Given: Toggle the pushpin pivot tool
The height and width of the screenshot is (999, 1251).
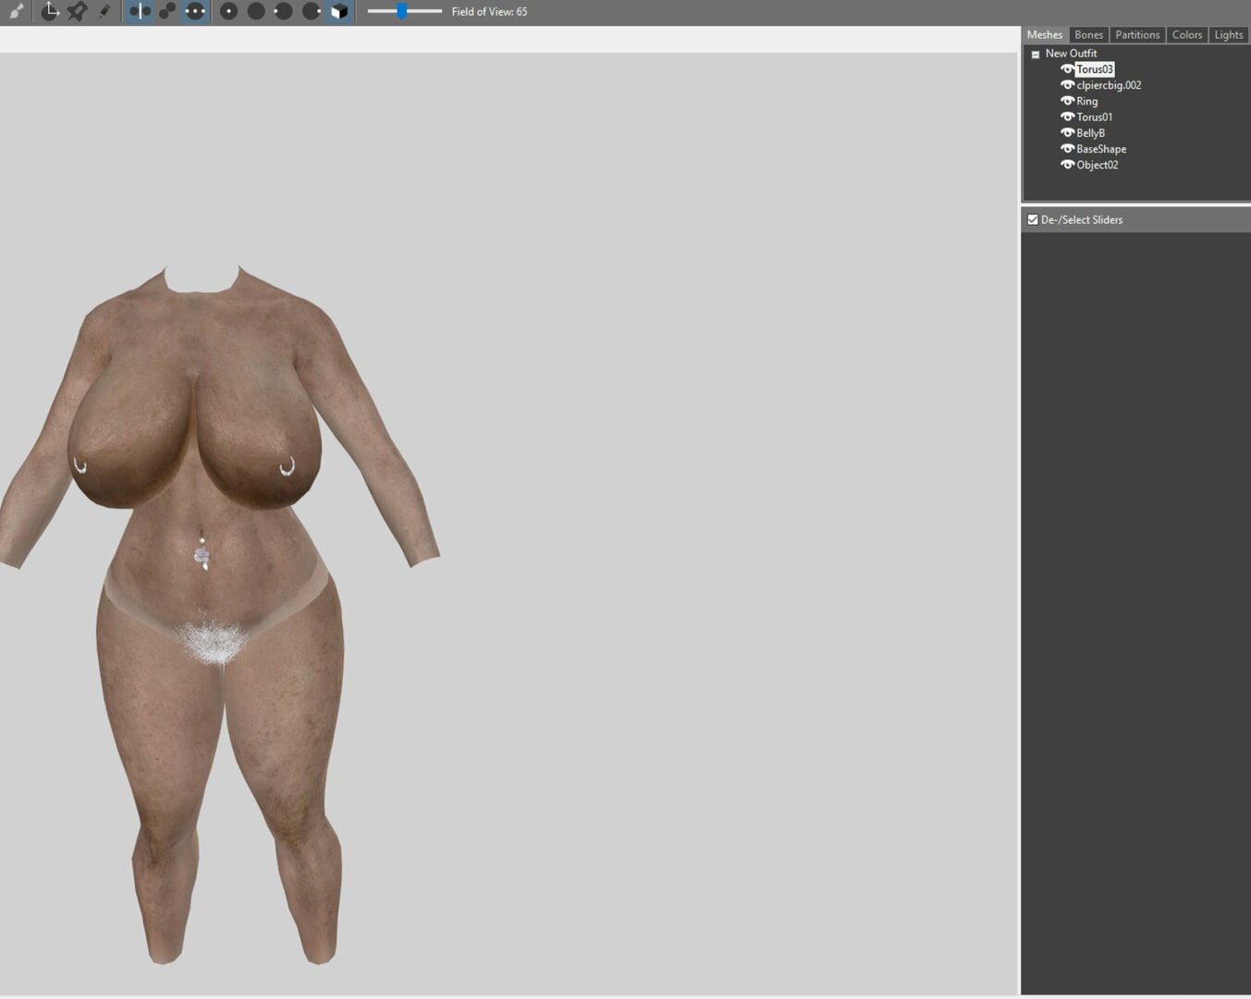Looking at the screenshot, I should (77, 11).
